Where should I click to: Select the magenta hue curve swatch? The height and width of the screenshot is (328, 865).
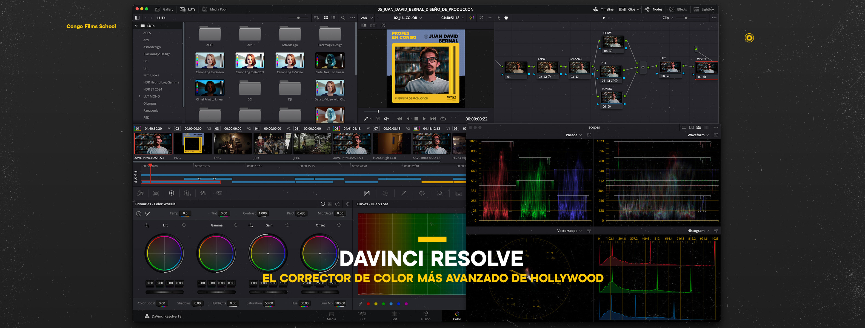coord(406,304)
